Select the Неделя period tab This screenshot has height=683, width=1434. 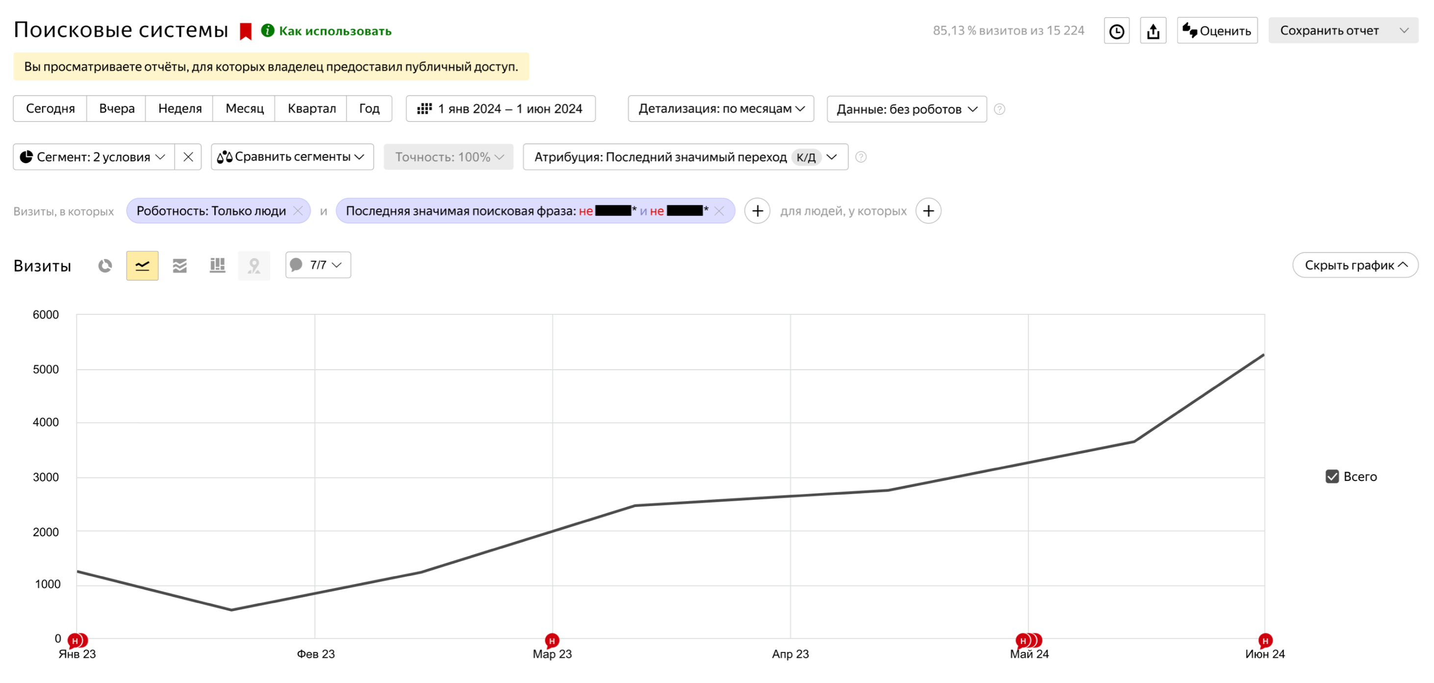[180, 108]
